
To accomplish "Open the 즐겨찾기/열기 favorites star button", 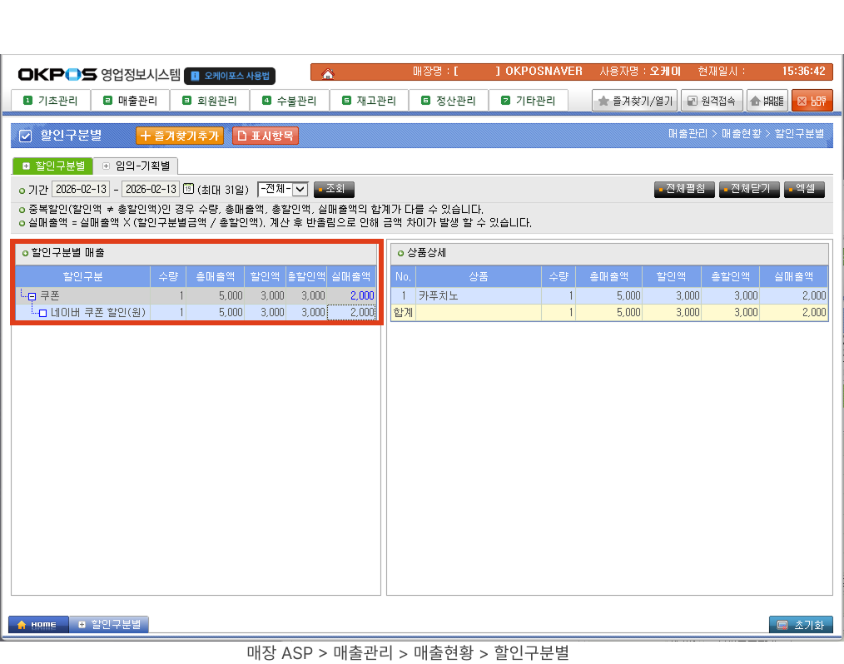I will (634, 101).
